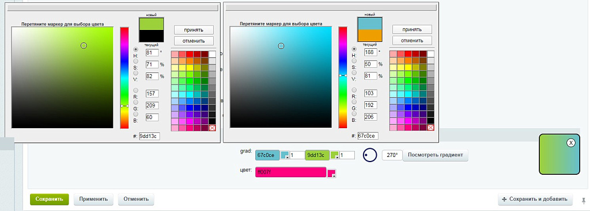Viewport: 590px width, 211px height.
Task: Click the no-color X swatch in left palette
Action: (x=212, y=128)
